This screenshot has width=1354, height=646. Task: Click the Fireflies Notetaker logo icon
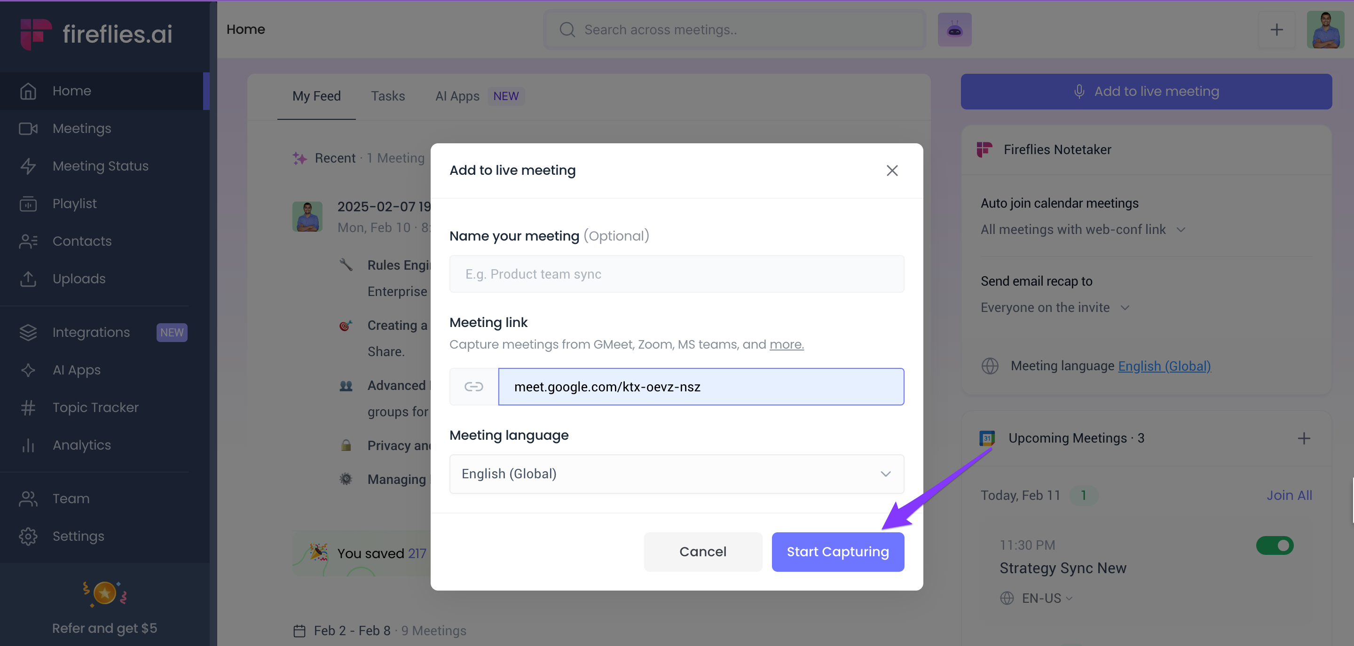(984, 150)
